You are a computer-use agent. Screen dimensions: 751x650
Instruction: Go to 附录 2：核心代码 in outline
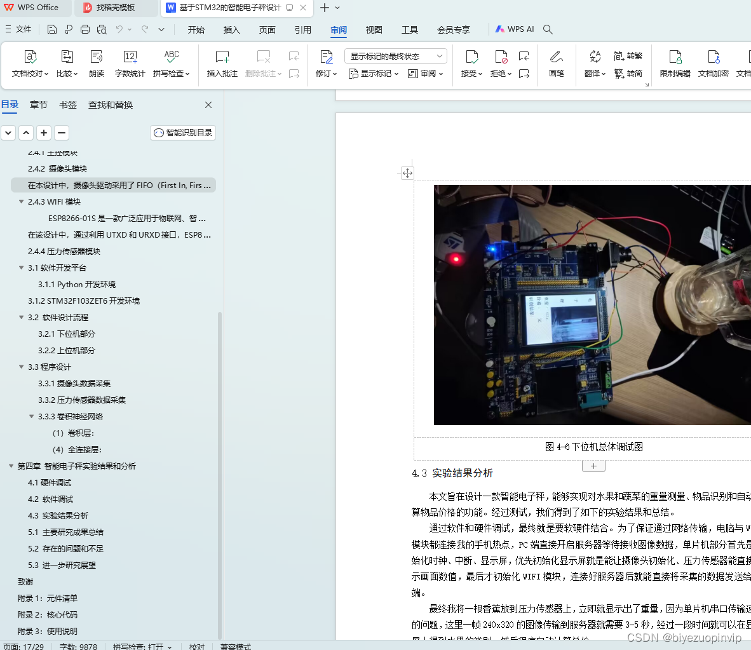[x=48, y=614]
